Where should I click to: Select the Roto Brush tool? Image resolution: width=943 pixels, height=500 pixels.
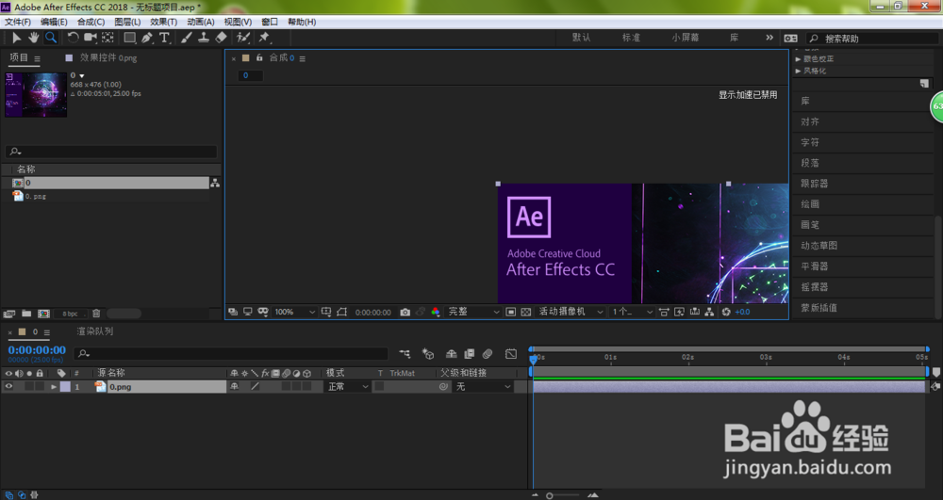pyautogui.click(x=243, y=38)
